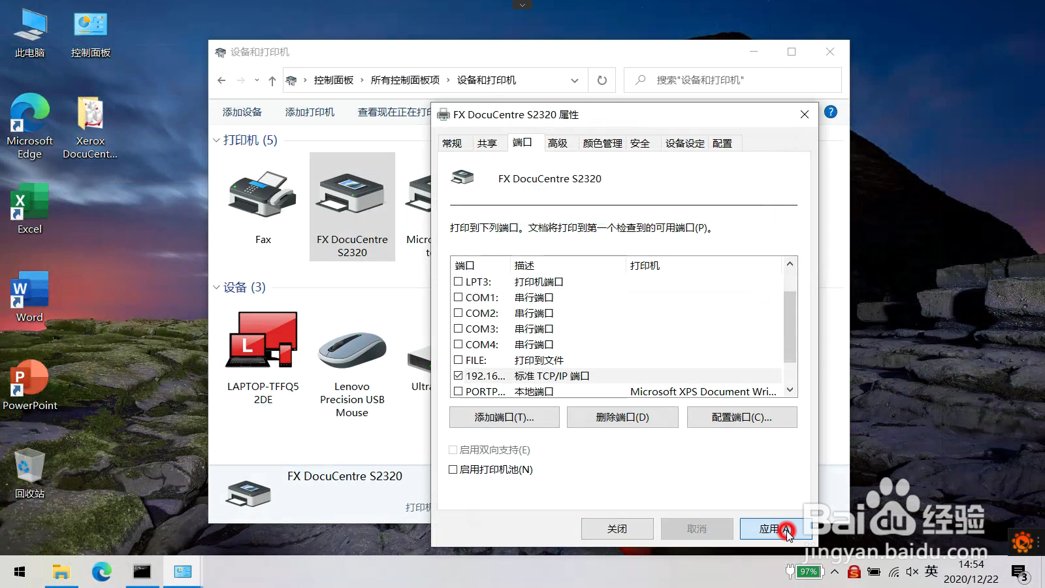Check the FILE print-to-file port
The height and width of the screenshot is (588, 1045).
tap(458, 360)
